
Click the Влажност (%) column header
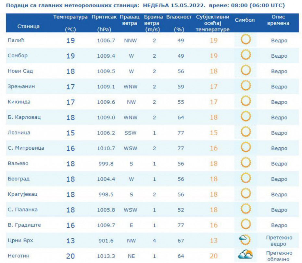pos(179,23)
